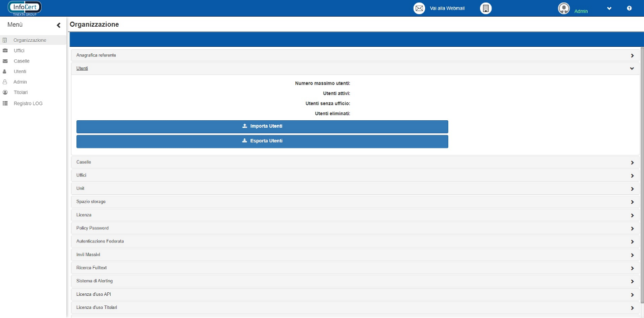Click the Admin user avatar icon
Screen dimensions: 644x318
tap(564, 9)
